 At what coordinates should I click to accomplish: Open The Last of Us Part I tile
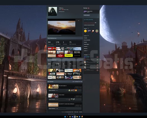[x=52, y=52]
